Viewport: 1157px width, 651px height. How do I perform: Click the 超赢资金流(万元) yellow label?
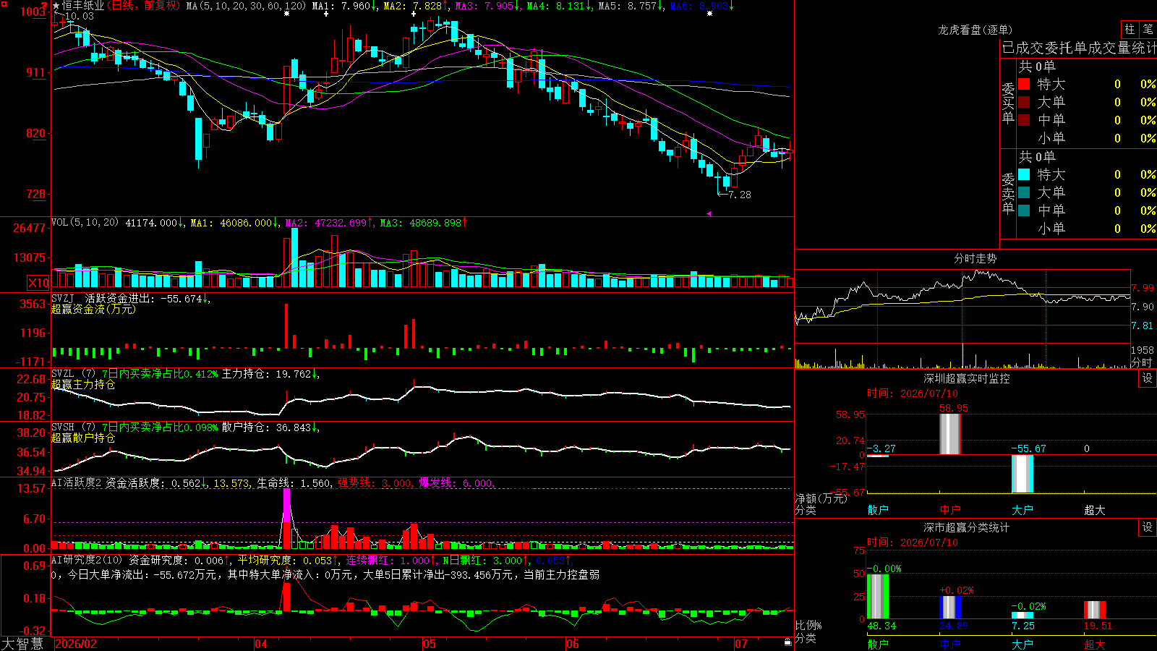[x=93, y=309]
